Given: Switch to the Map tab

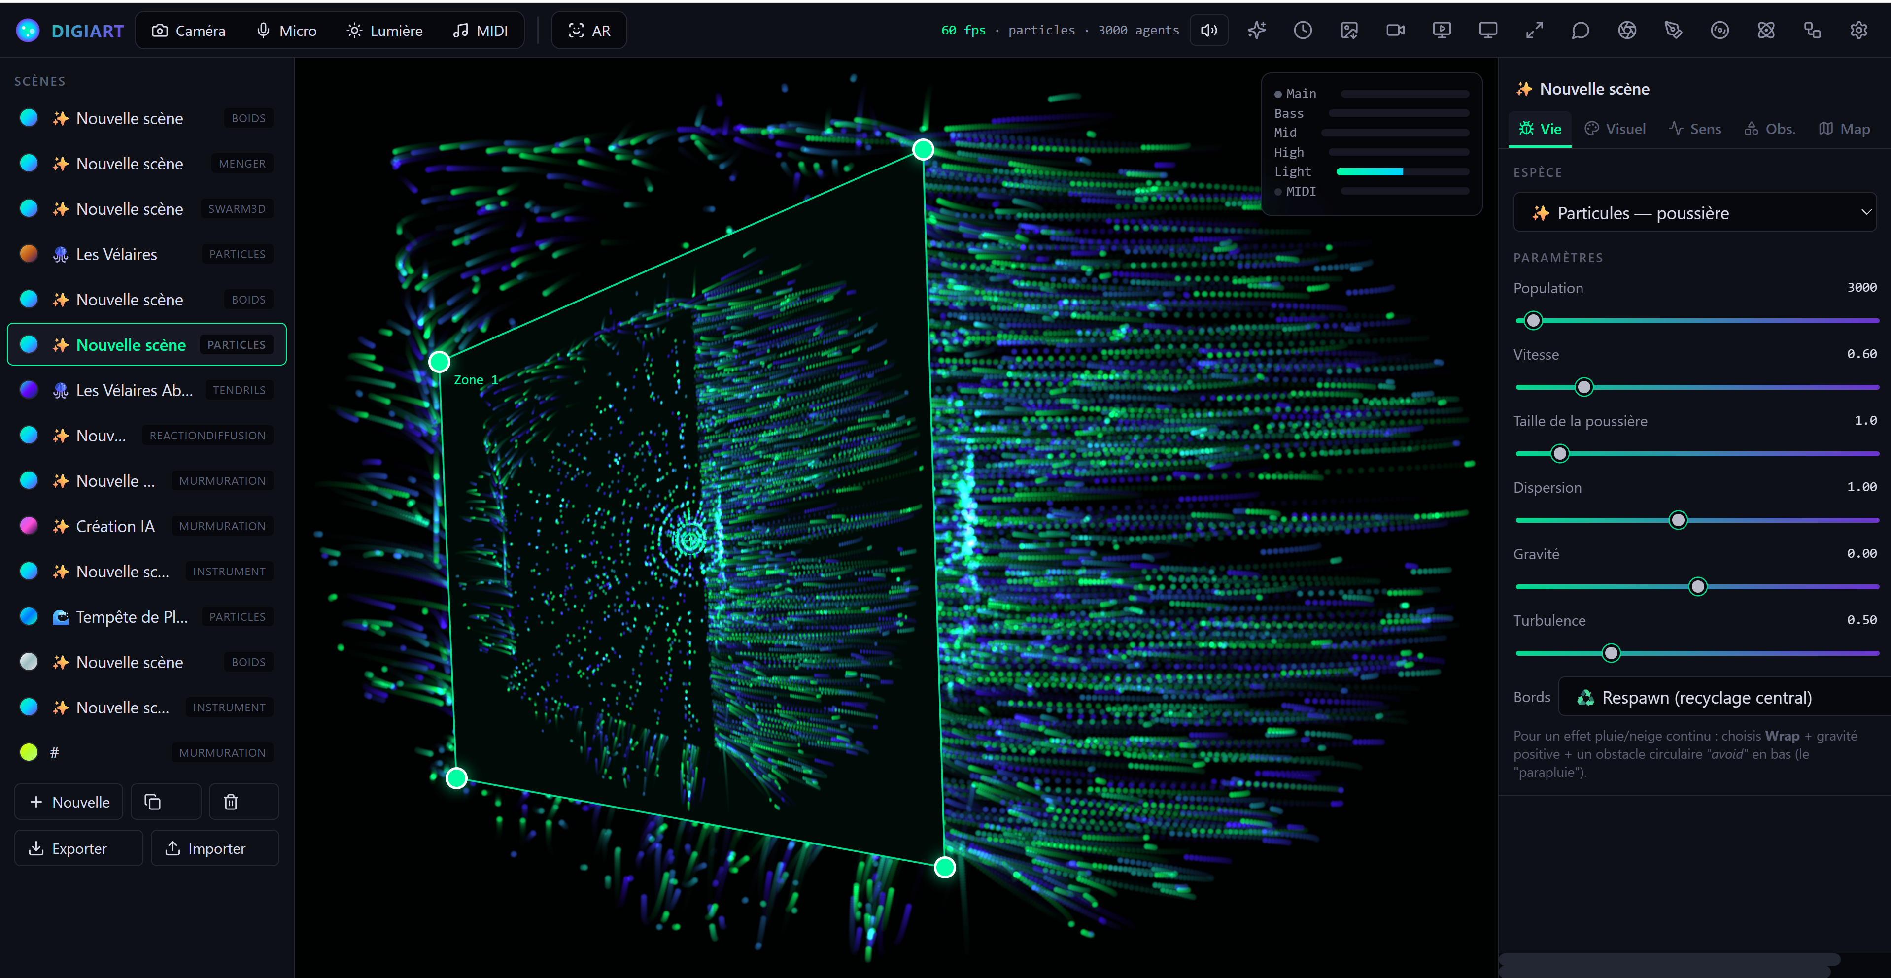Looking at the screenshot, I should click(x=1844, y=129).
